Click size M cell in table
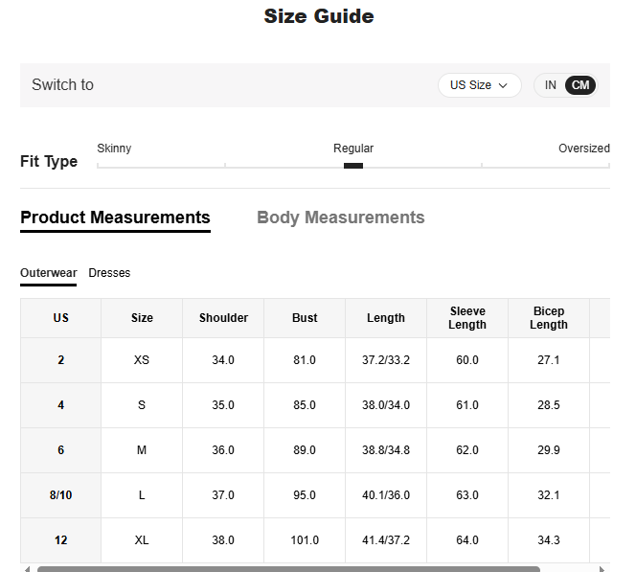The width and height of the screenshot is (636, 572). point(142,450)
